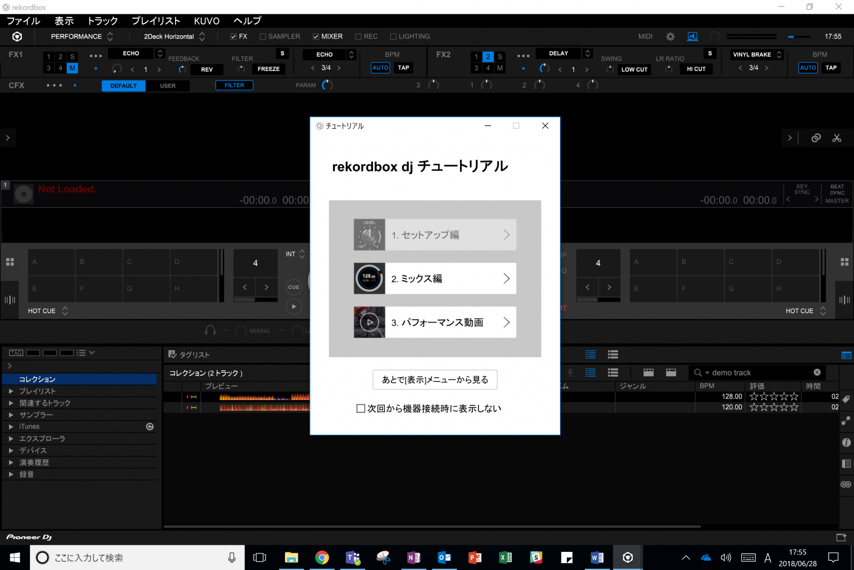Open the right deck pad grid icon

844,262
